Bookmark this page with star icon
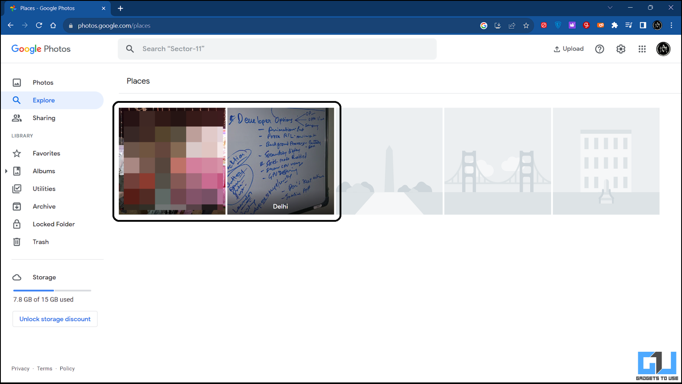 coord(526,25)
